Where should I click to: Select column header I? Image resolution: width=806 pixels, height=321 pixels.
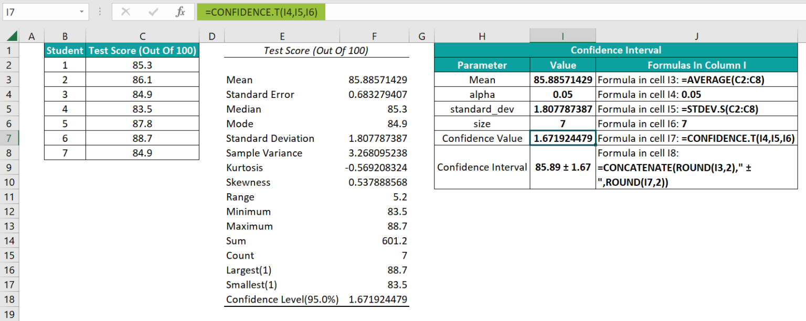coord(563,36)
